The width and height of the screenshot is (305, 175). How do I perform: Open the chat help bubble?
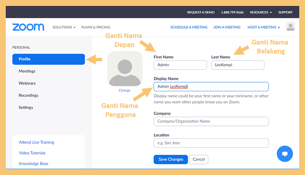click(285, 153)
